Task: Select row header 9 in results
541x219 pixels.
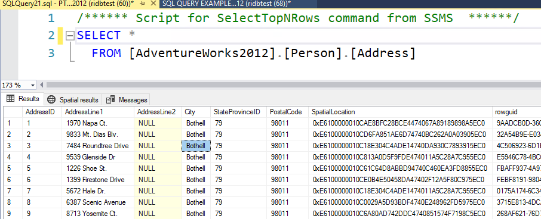Action: pyautogui.click(x=13, y=214)
